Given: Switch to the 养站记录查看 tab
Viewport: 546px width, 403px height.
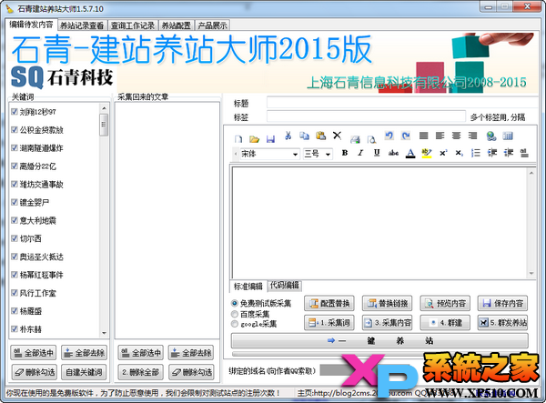Looking at the screenshot, I should click(82, 25).
